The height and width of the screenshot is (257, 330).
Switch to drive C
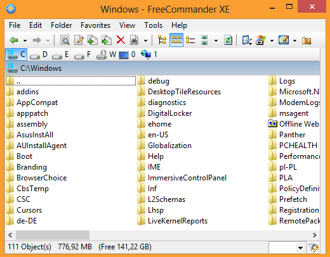16,54
